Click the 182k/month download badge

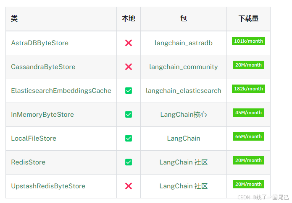(x=248, y=89)
